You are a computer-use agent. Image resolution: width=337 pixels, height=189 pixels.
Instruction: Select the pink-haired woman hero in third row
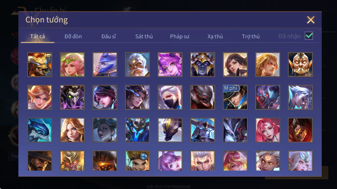268,130
